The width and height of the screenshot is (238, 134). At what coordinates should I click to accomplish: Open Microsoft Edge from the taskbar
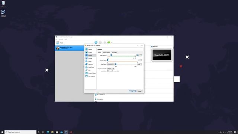click(x=48, y=132)
